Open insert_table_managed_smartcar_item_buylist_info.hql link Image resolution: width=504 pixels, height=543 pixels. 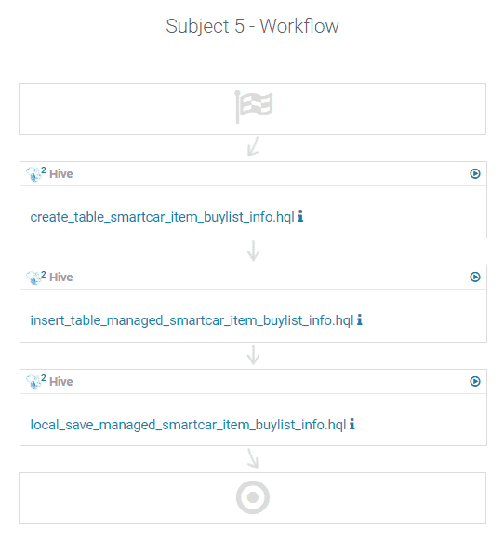tap(192, 320)
